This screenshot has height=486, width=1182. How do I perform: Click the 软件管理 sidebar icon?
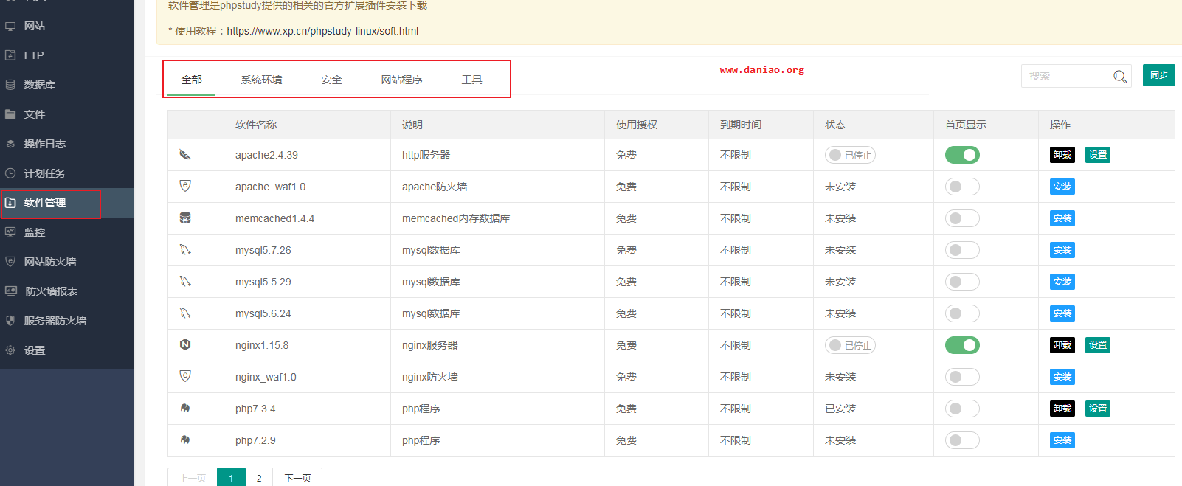pos(10,203)
